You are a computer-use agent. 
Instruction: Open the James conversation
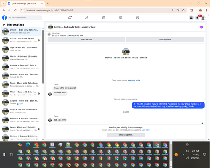pos(21,129)
